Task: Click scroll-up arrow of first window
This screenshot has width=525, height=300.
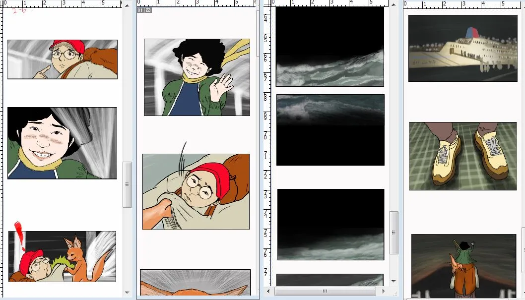Action: pyautogui.click(x=127, y=5)
